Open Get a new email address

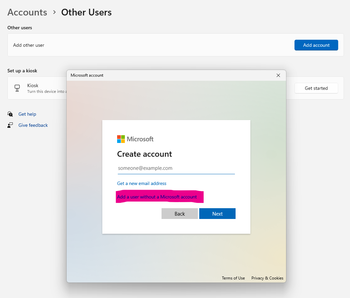point(142,183)
